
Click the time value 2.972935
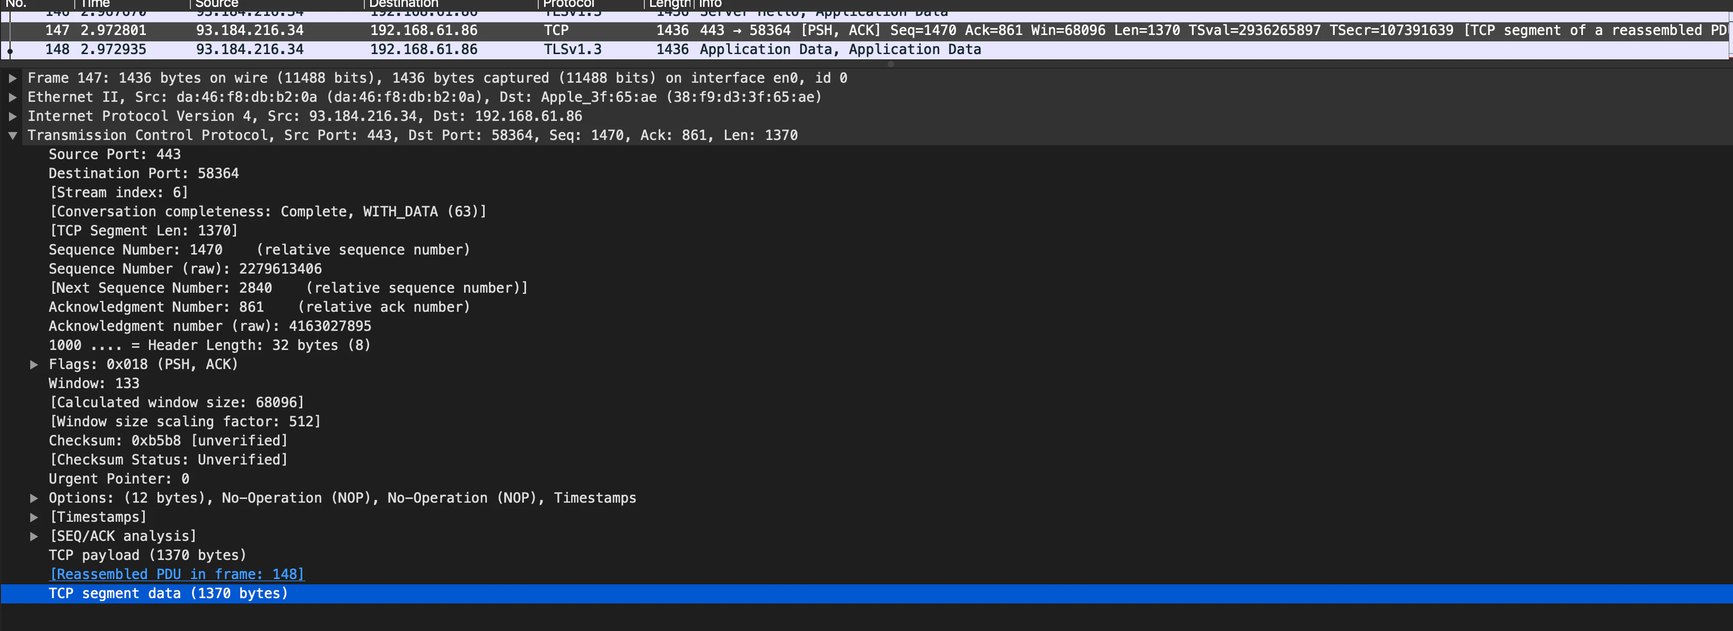(113, 49)
